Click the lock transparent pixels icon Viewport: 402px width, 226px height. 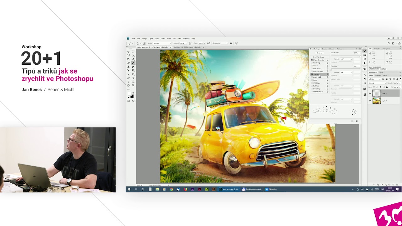pos(374,87)
